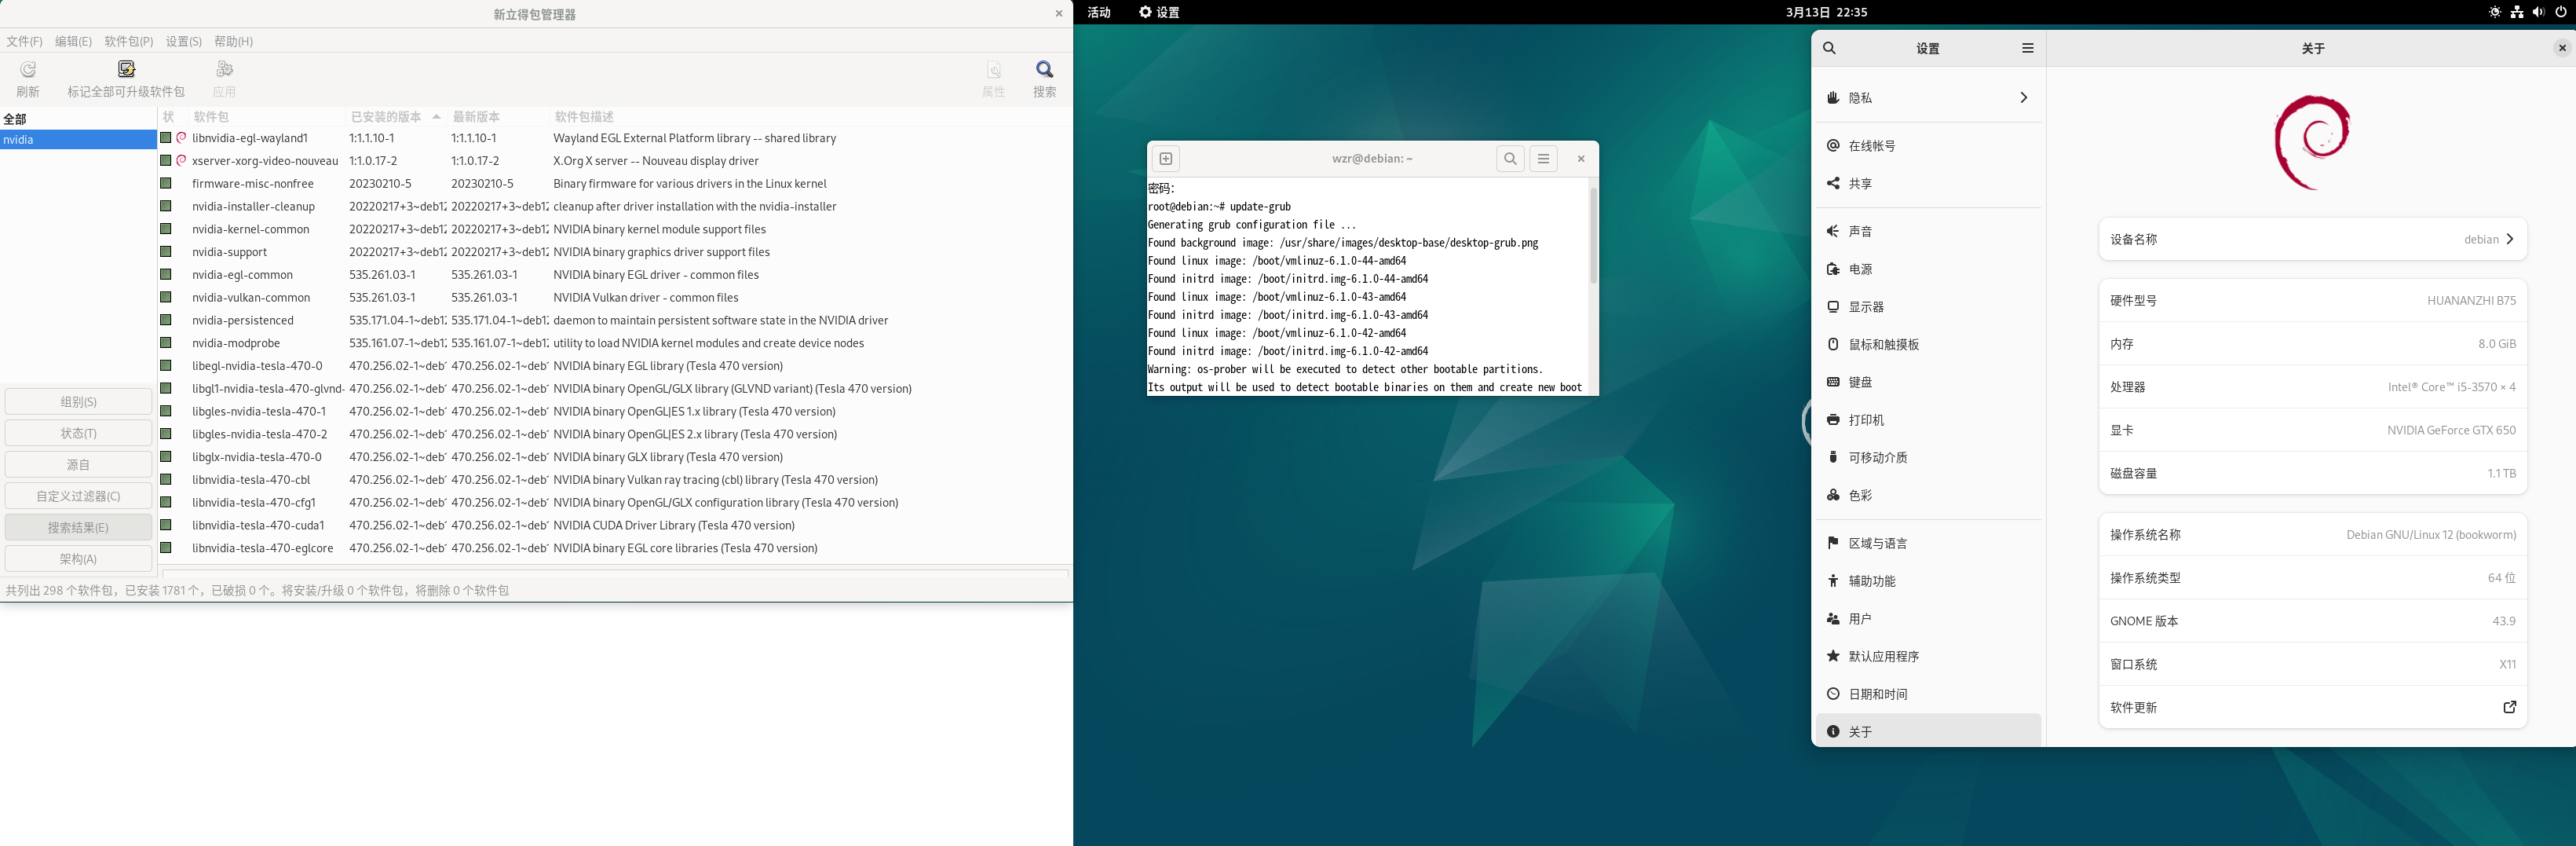This screenshot has width=2576, height=846.
Task: Open the software update (软件更新) external link
Action: coord(2509,707)
